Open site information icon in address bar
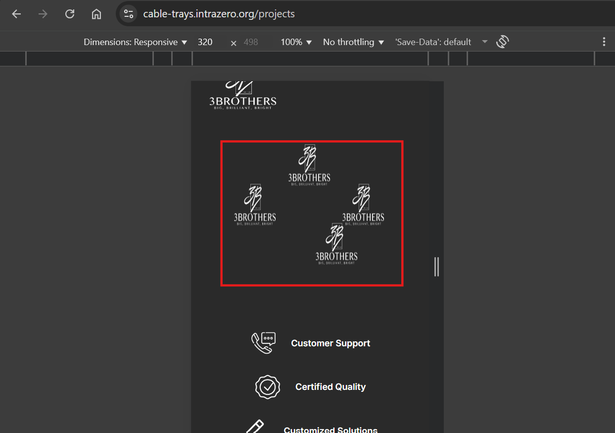615x433 pixels. point(129,14)
